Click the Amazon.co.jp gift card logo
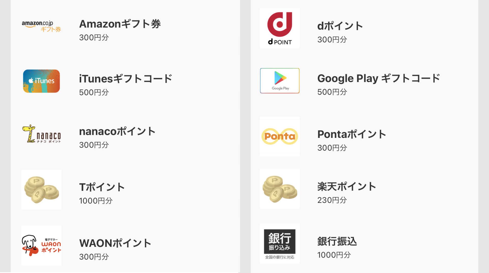The height and width of the screenshot is (273, 489). point(41,26)
